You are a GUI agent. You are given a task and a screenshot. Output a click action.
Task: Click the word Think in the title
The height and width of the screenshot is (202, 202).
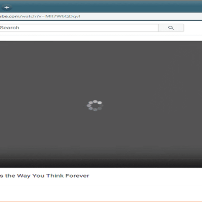click(x=55, y=176)
